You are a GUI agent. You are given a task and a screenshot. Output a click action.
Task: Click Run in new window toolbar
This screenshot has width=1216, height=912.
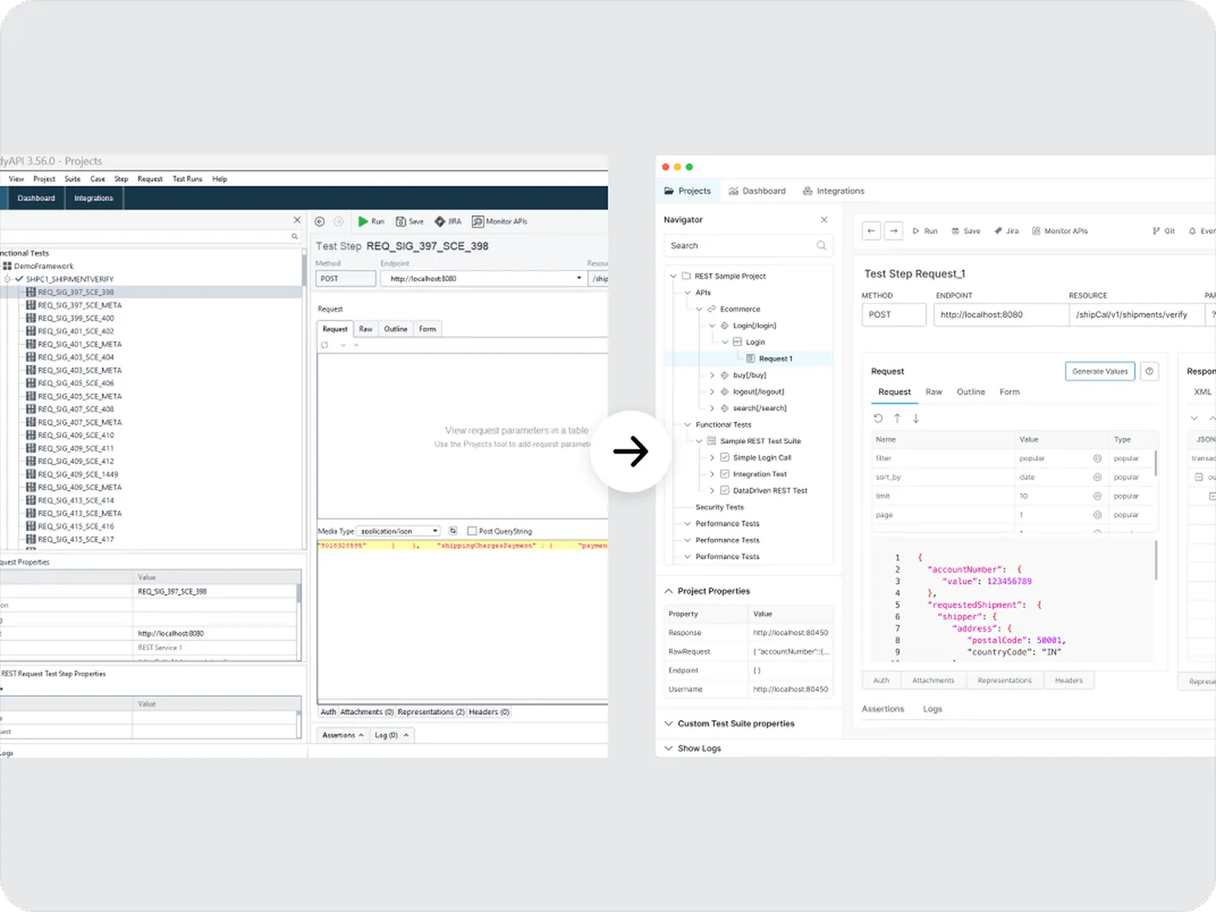coord(925,231)
